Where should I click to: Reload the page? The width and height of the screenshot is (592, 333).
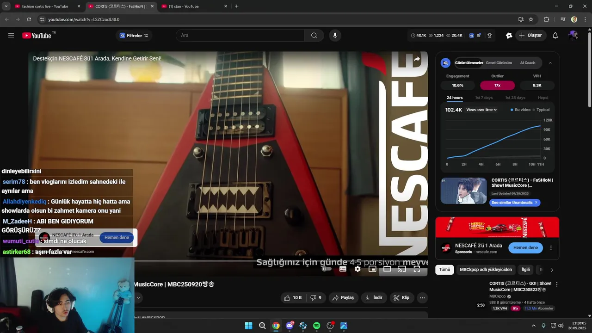click(x=29, y=19)
